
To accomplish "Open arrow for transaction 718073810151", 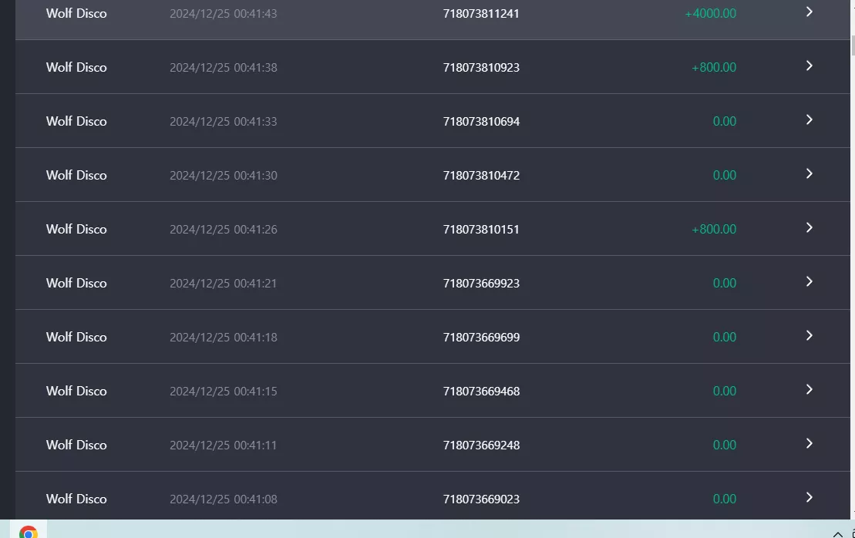I will pyautogui.click(x=810, y=228).
